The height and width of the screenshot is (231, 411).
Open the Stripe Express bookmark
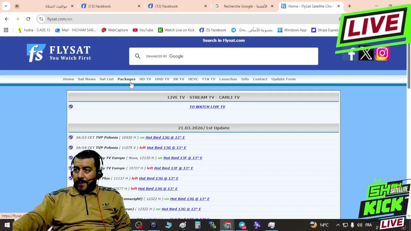(x=325, y=30)
